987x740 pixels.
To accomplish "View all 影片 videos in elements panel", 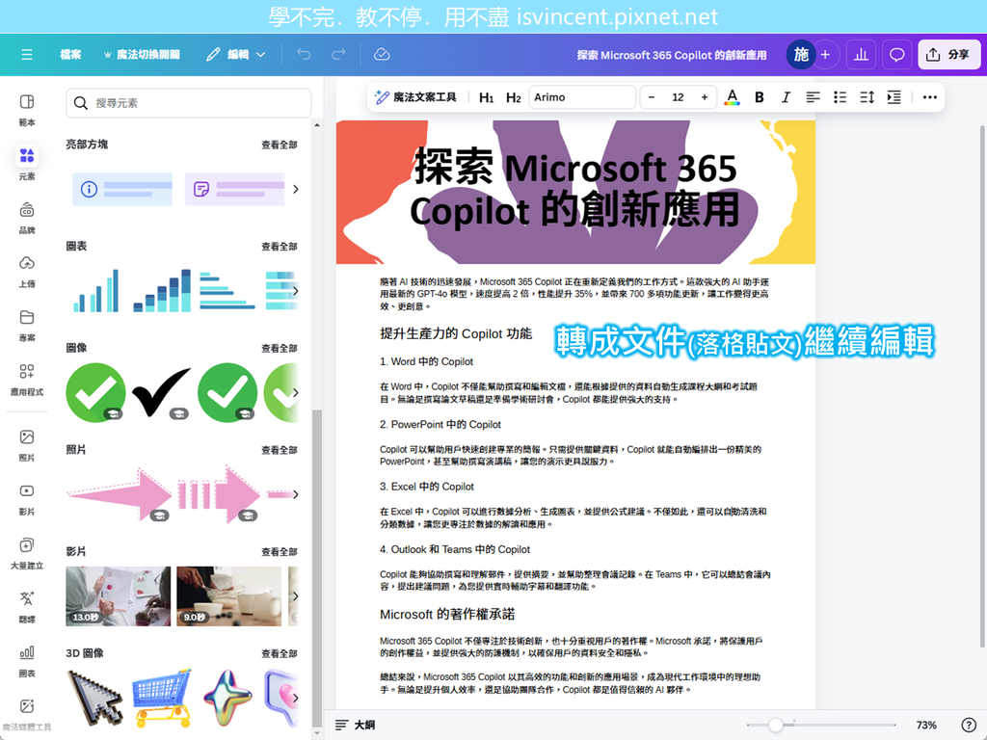I will [x=279, y=552].
